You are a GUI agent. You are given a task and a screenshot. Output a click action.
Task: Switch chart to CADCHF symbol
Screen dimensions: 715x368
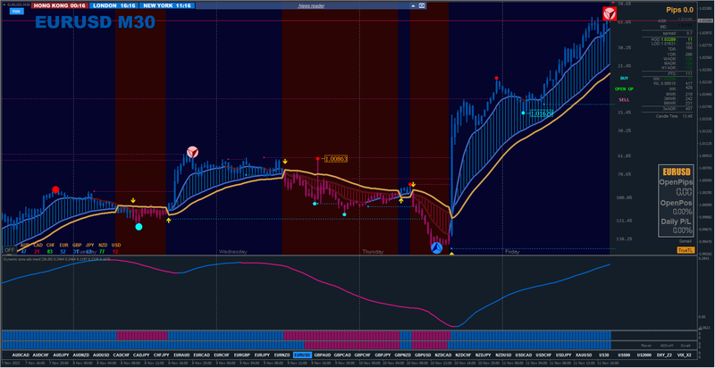122,355
